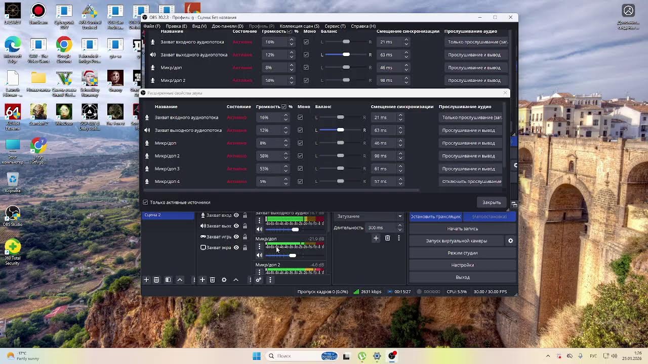Open Bandicam desktop icon
Image resolution: width=648 pixels, height=364 pixels.
click(38, 14)
